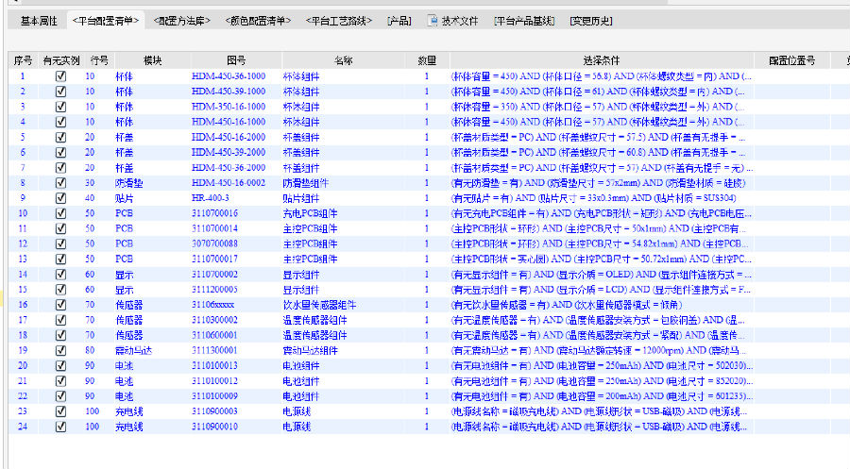Open the 基本属性 tab
Viewport: 850px width, 469px height.
click(39, 21)
